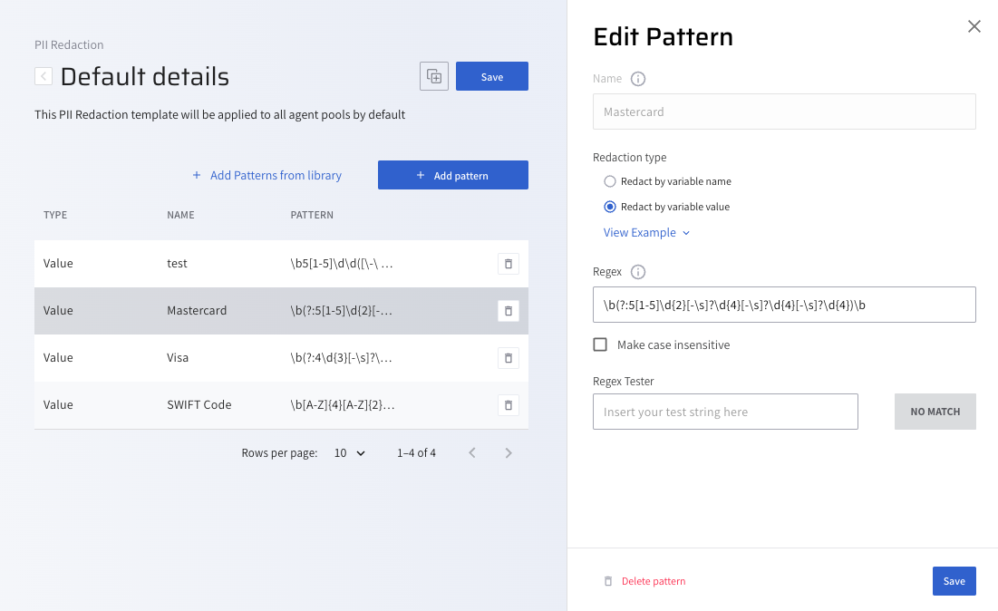Click the duplicate template icon
This screenshot has width=998, height=611.
(x=434, y=77)
